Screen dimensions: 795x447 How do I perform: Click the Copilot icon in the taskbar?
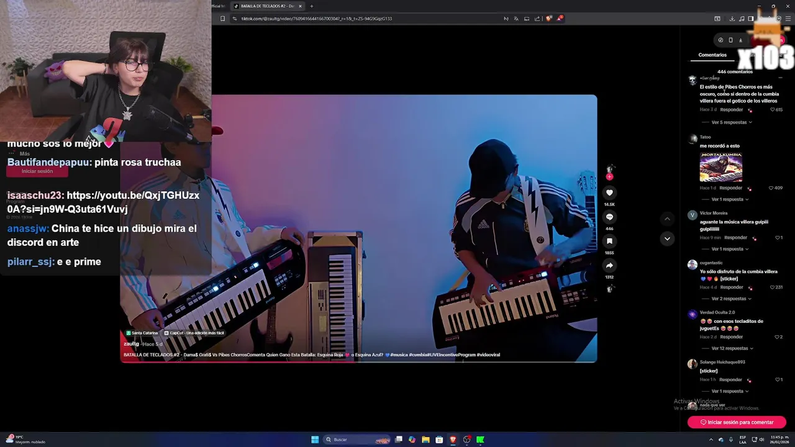pos(412,440)
